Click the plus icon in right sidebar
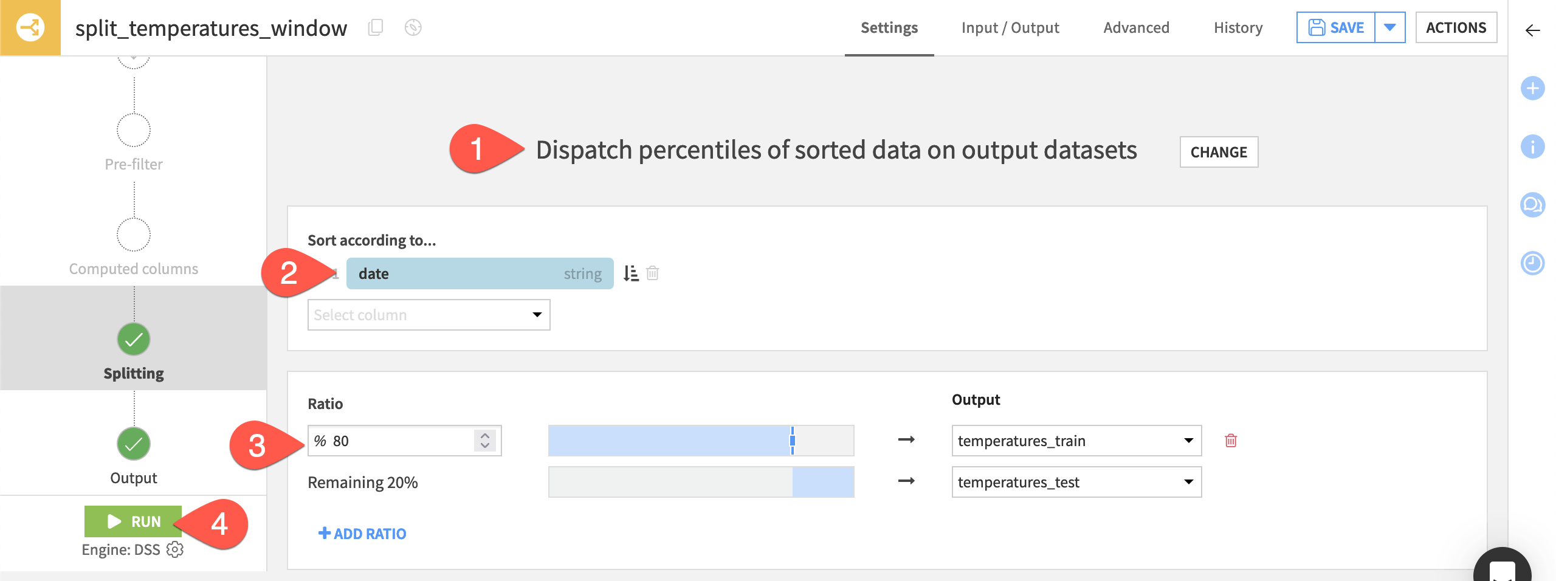Viewport: 1556px width, 581px height. [x=1532, y=88]
